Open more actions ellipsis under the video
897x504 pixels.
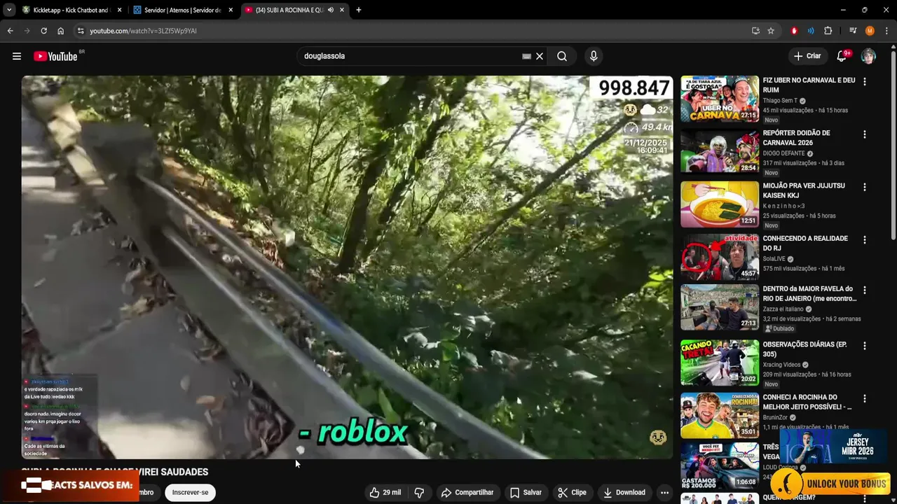[x=664, y=492]
